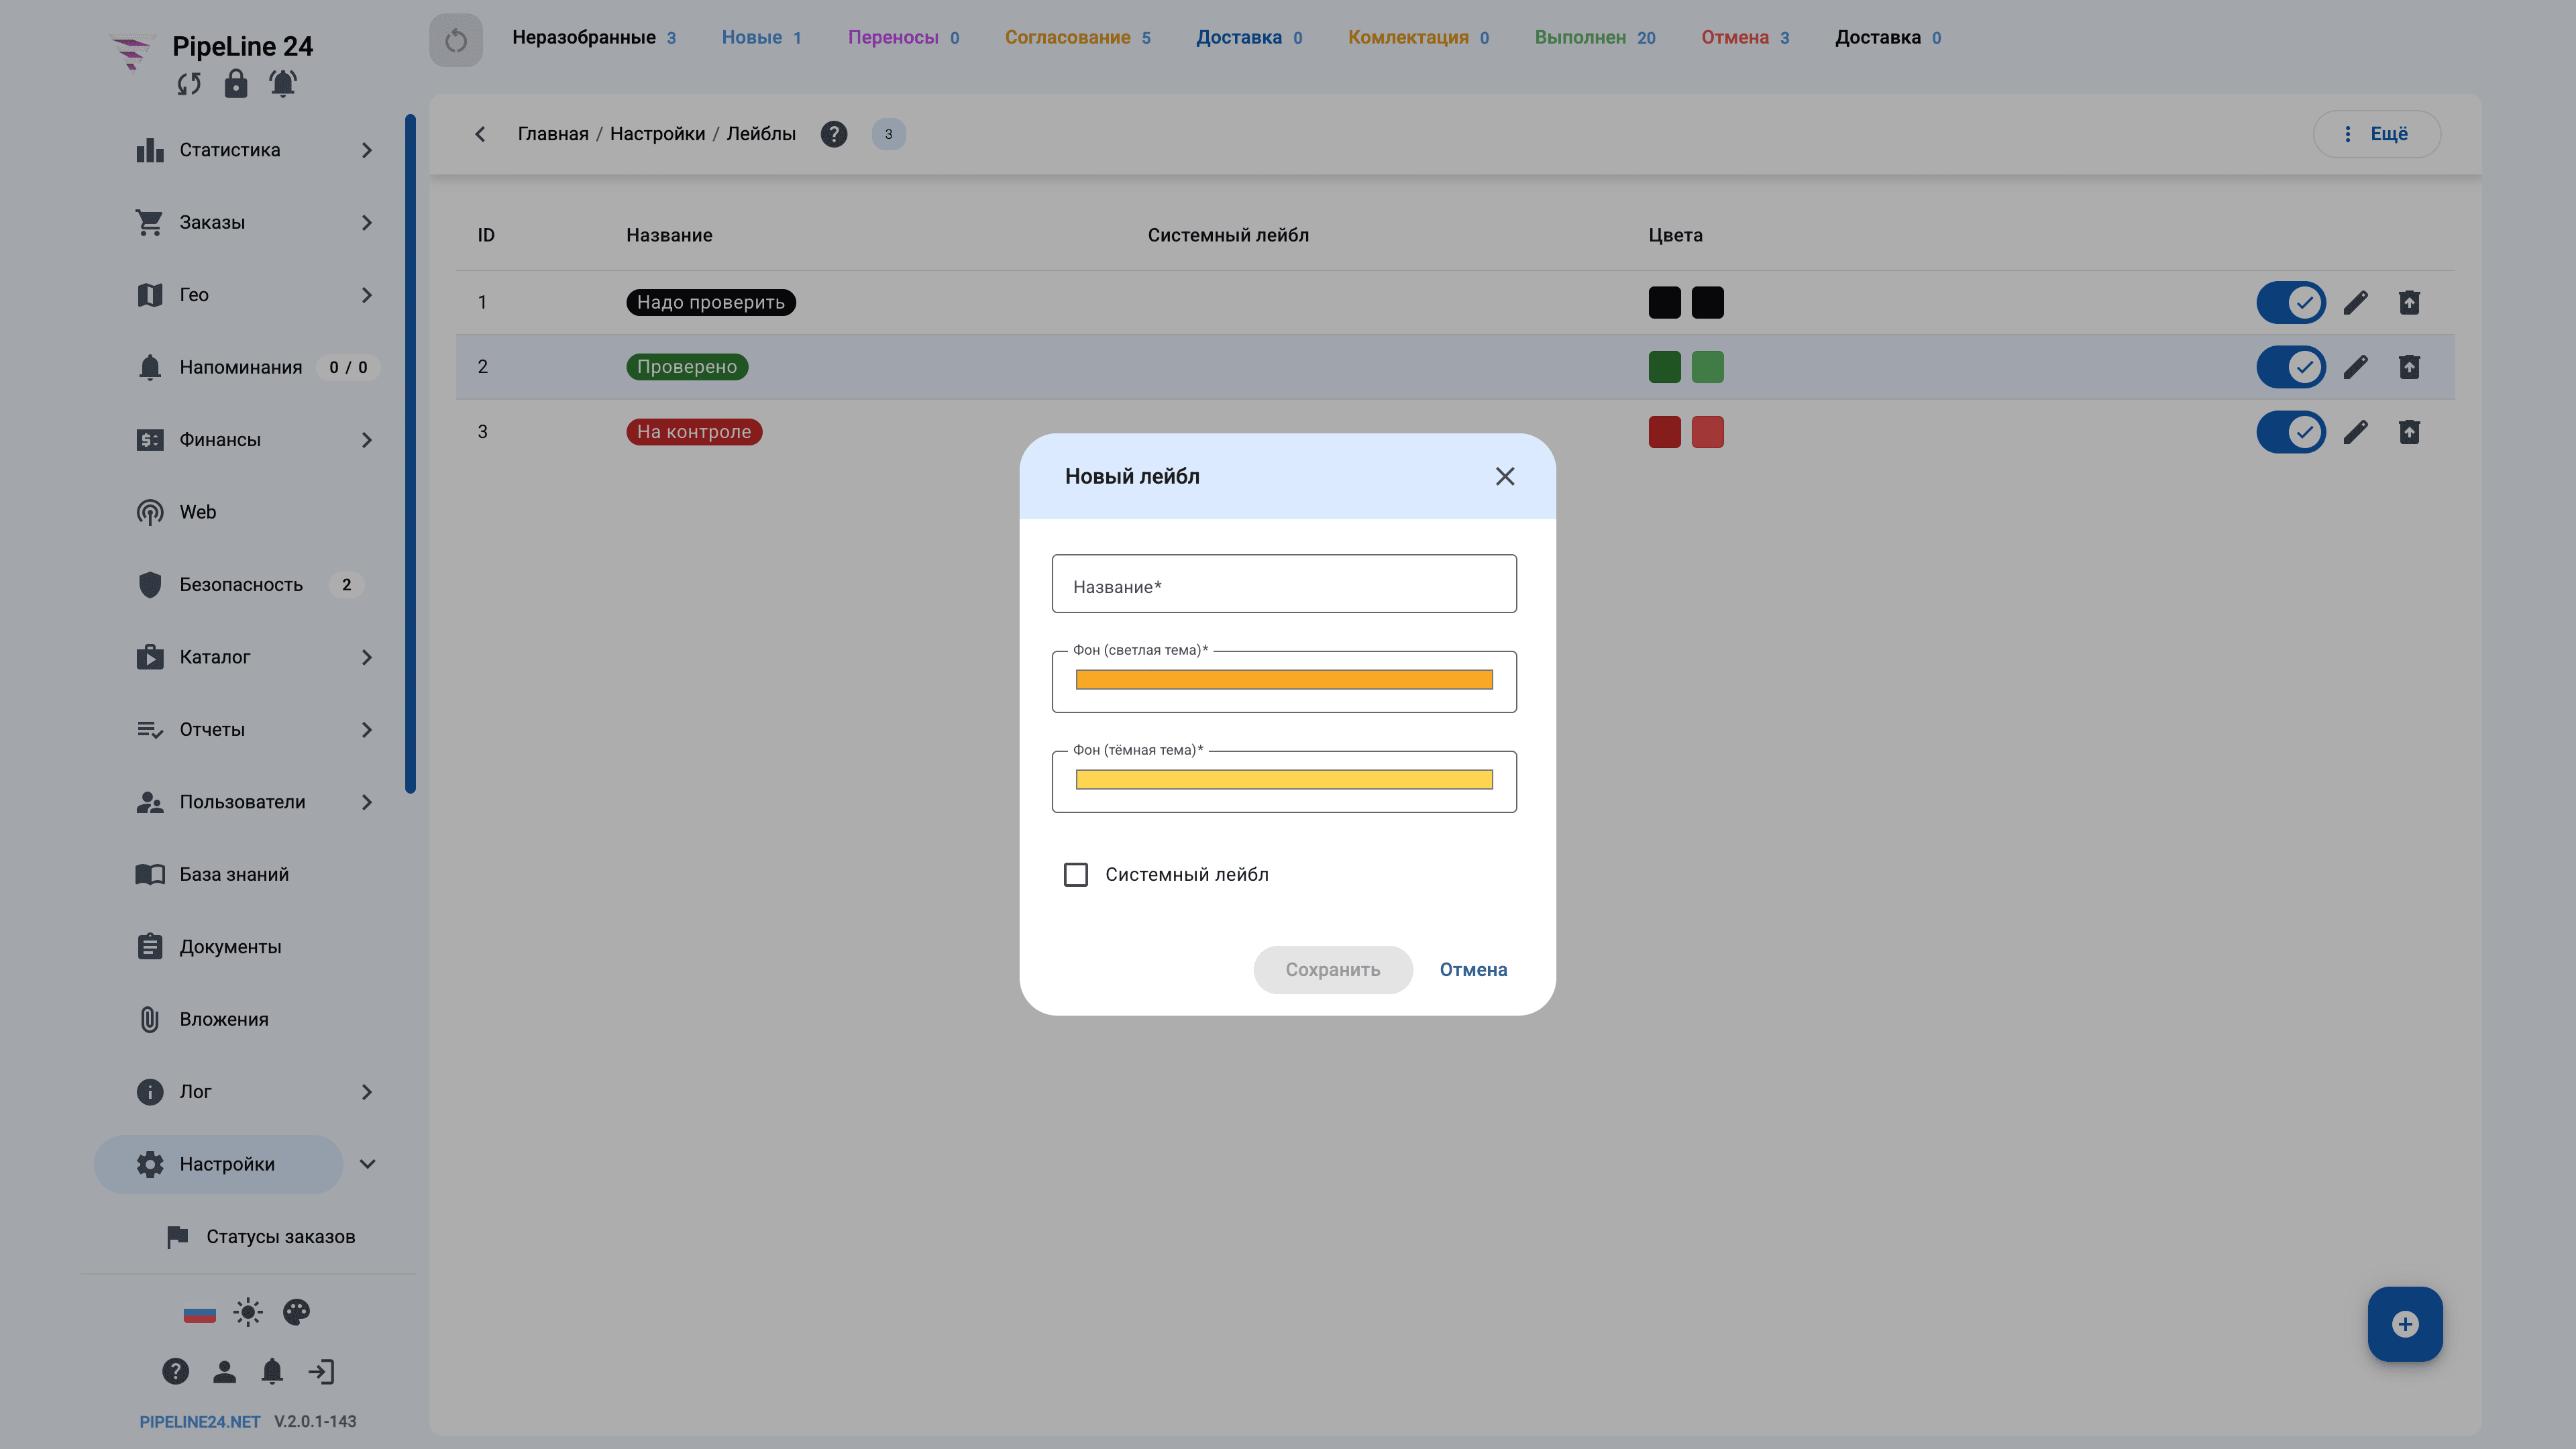The width and height of the screenshot is (2576, 1449).
Task: Check the Системный лейбл checkbox
Action: pyautogui.click(x=1076, y=875)
